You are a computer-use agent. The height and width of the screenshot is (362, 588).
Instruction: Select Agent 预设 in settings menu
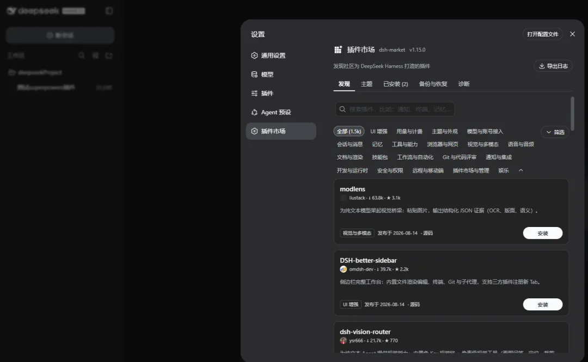click(281, 112)
